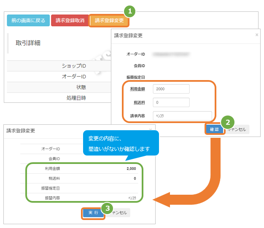This screenshot has height=228, width=264.
Task: Click the 取引詳細 heading
Action: (x=28, y=43)
